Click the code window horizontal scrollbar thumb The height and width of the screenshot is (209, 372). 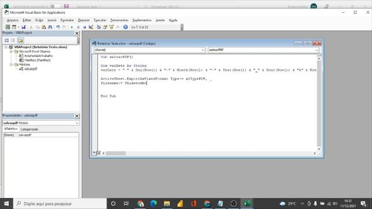[x=116, y=153]
